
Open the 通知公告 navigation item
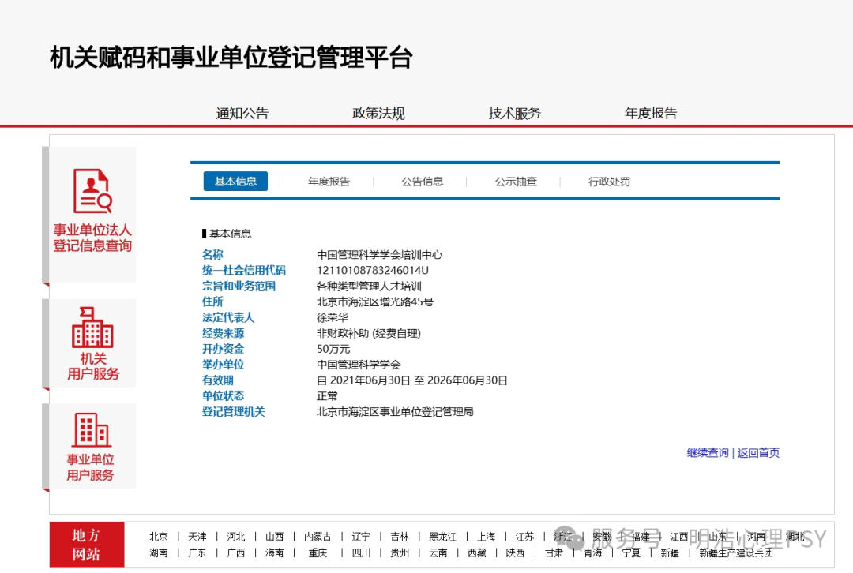pos(242,113)
